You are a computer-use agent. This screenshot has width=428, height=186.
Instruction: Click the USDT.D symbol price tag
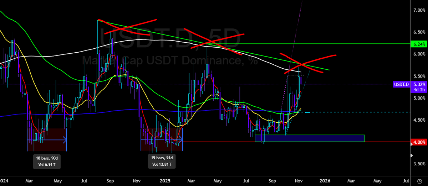point(401,84)
